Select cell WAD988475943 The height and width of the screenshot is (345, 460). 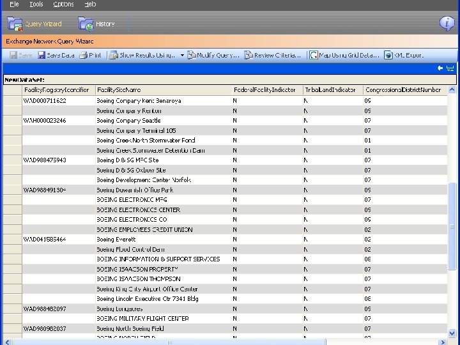[59, 160]
